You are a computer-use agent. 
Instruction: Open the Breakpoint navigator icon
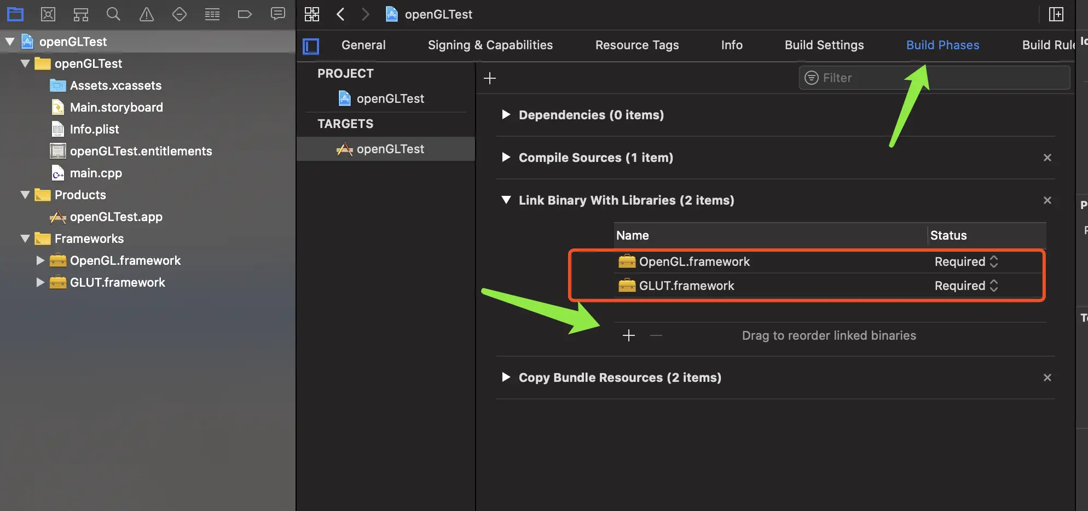(245, 14)
